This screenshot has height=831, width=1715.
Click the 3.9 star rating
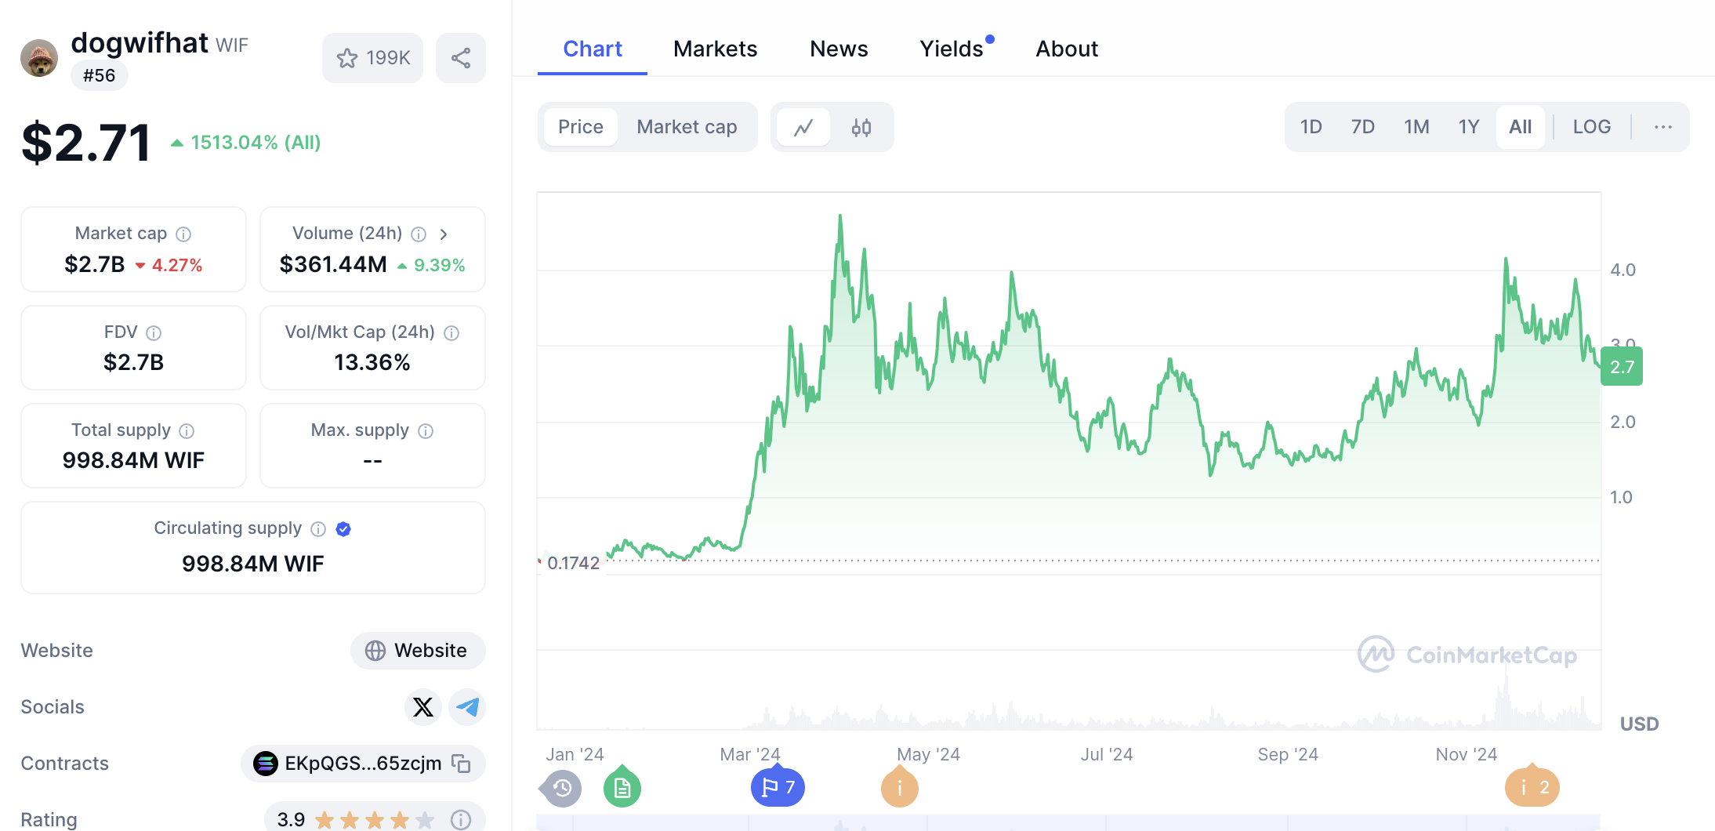point(355,820)
